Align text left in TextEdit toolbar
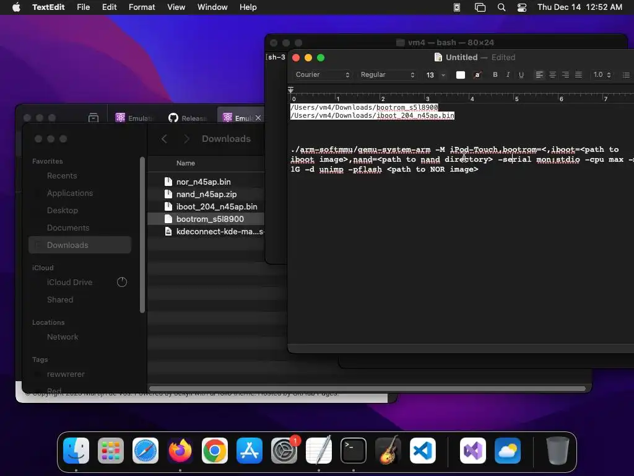The height and width of the screenshot is (476, 634). click(x=539, y=75)
